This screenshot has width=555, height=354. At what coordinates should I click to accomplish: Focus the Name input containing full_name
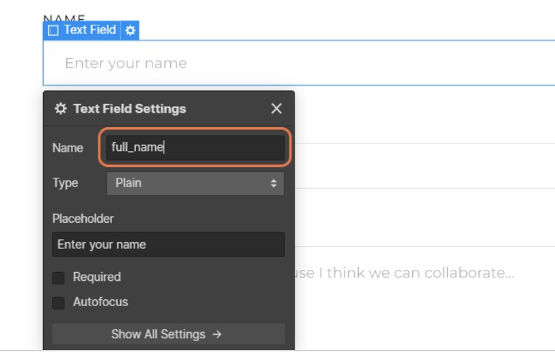pos(195,148)
